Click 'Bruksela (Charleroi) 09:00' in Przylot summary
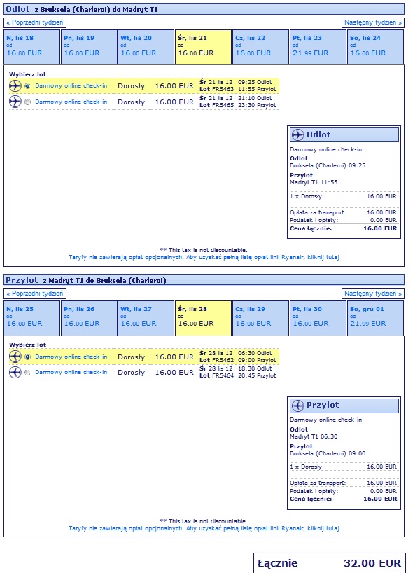 [328, 453]
